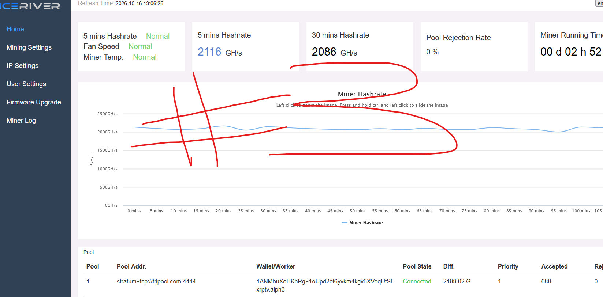
Task: Toggle Miner Hashrate legend series
Action: coord(362,223)
